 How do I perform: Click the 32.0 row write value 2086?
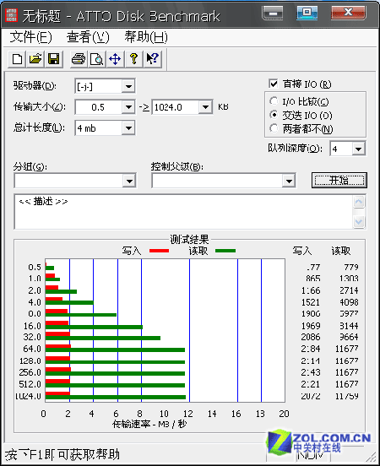pyautogui.click(x=311, y=337)
